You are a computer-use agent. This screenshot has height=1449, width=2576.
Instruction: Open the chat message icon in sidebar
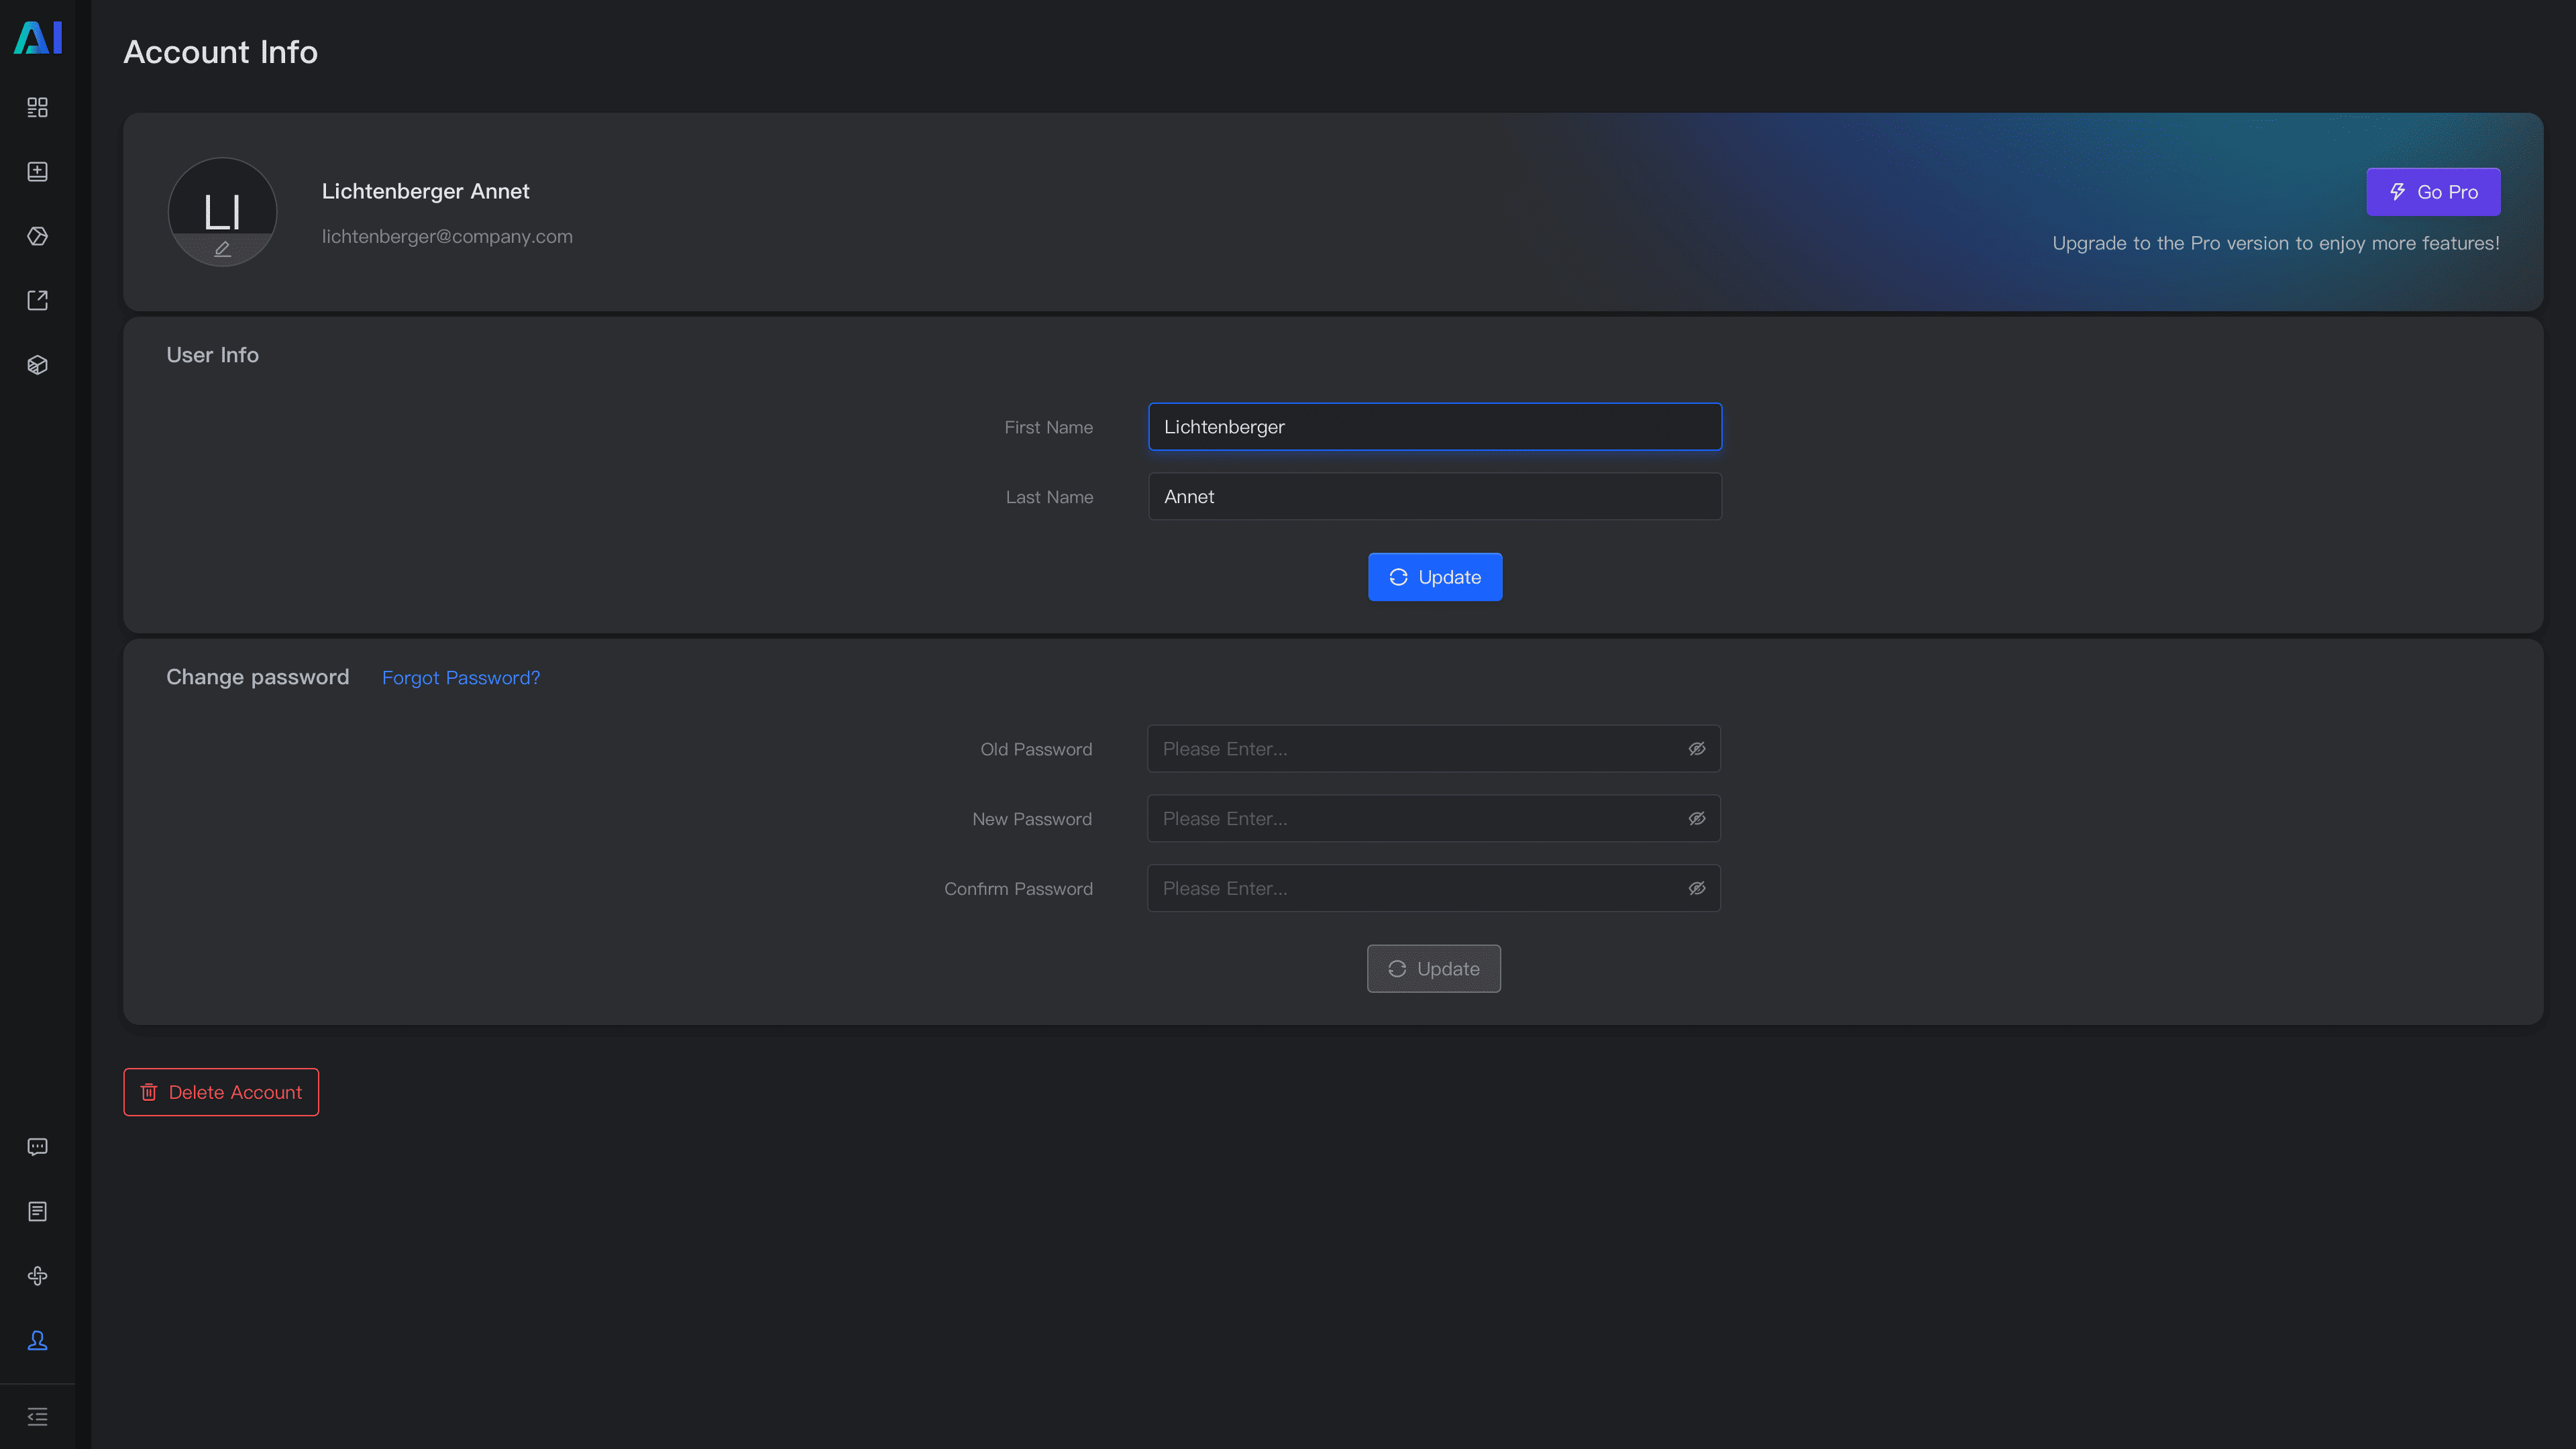click(37, 1147)
